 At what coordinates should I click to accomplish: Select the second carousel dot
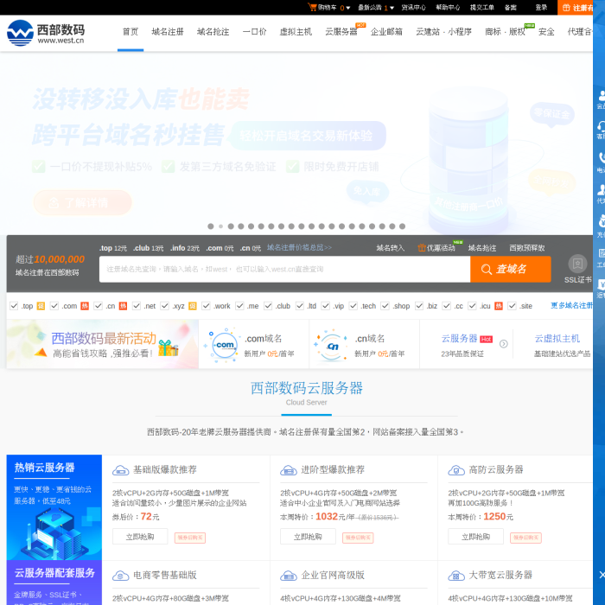point(220,226)
